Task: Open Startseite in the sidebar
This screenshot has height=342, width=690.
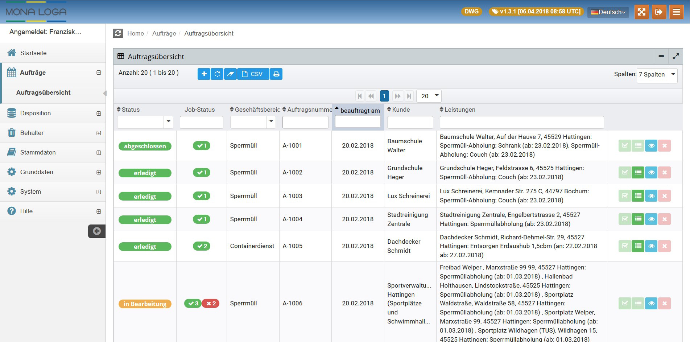Action: (53, 53)
